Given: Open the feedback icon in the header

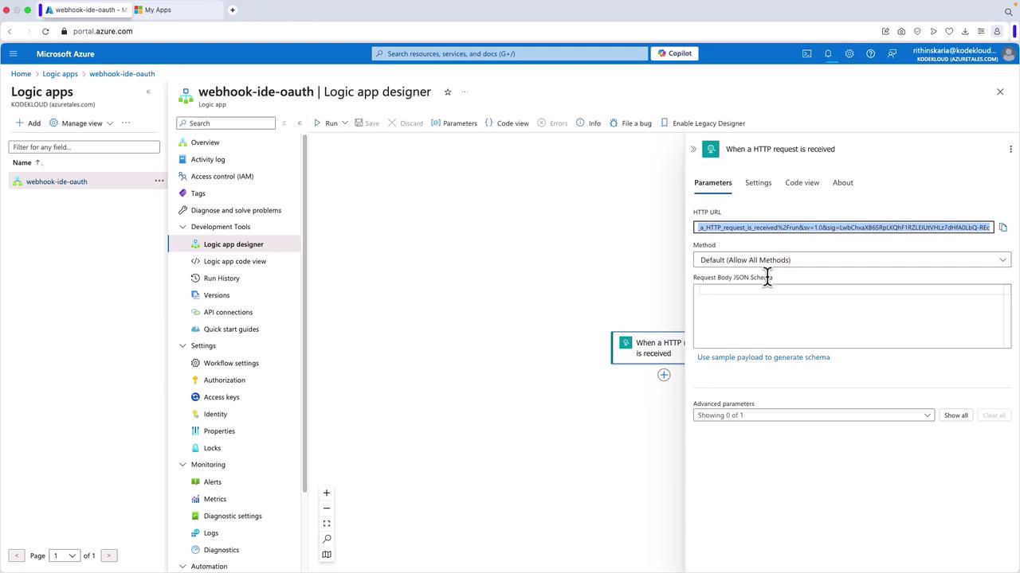Looking at the screenshot, I should coord(892,53).
